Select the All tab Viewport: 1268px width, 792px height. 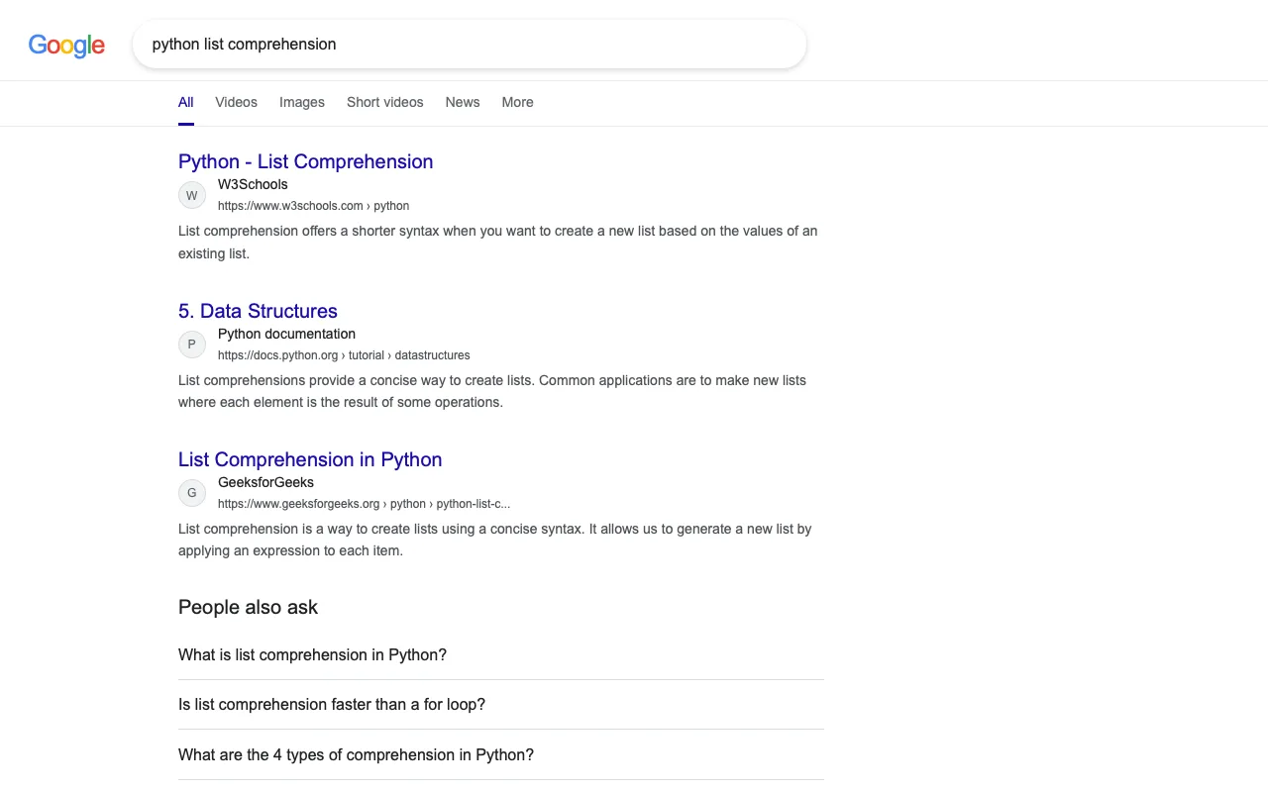(186, 102)
